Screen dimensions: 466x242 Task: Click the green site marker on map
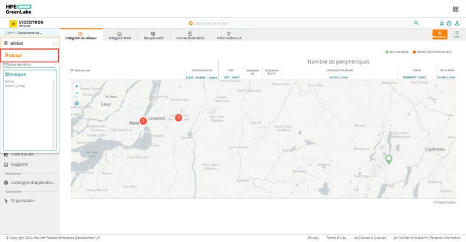388,159
